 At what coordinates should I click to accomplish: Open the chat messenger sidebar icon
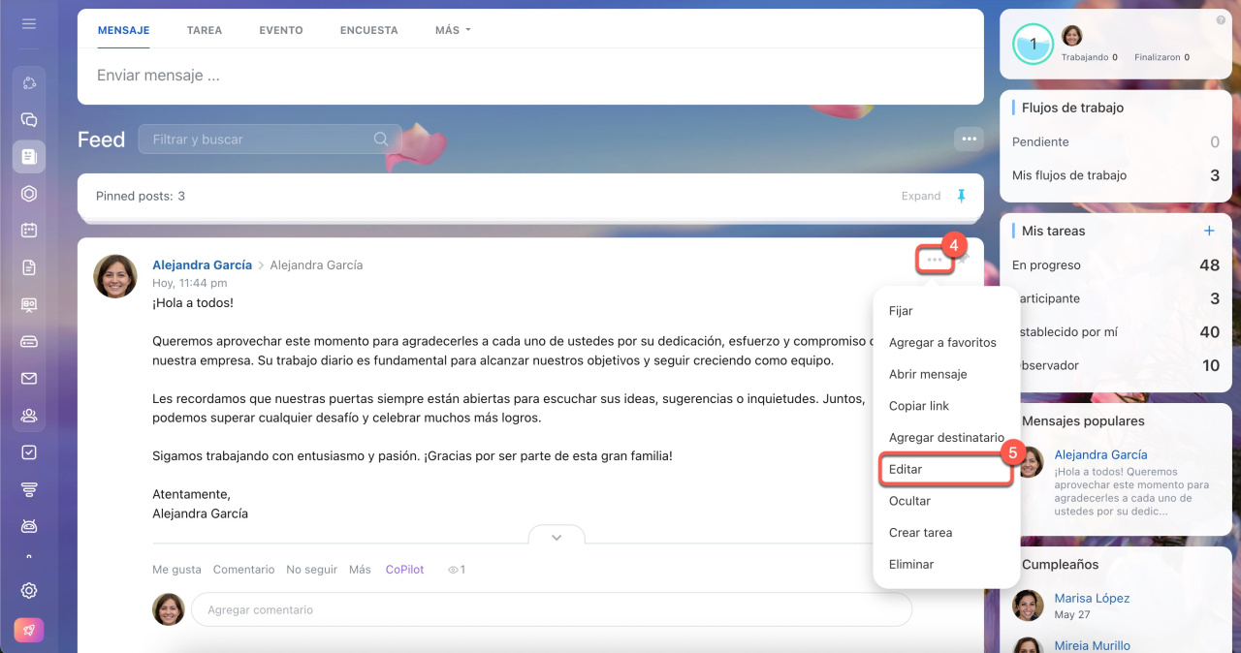pyautogui.click(x=29, y=120)
